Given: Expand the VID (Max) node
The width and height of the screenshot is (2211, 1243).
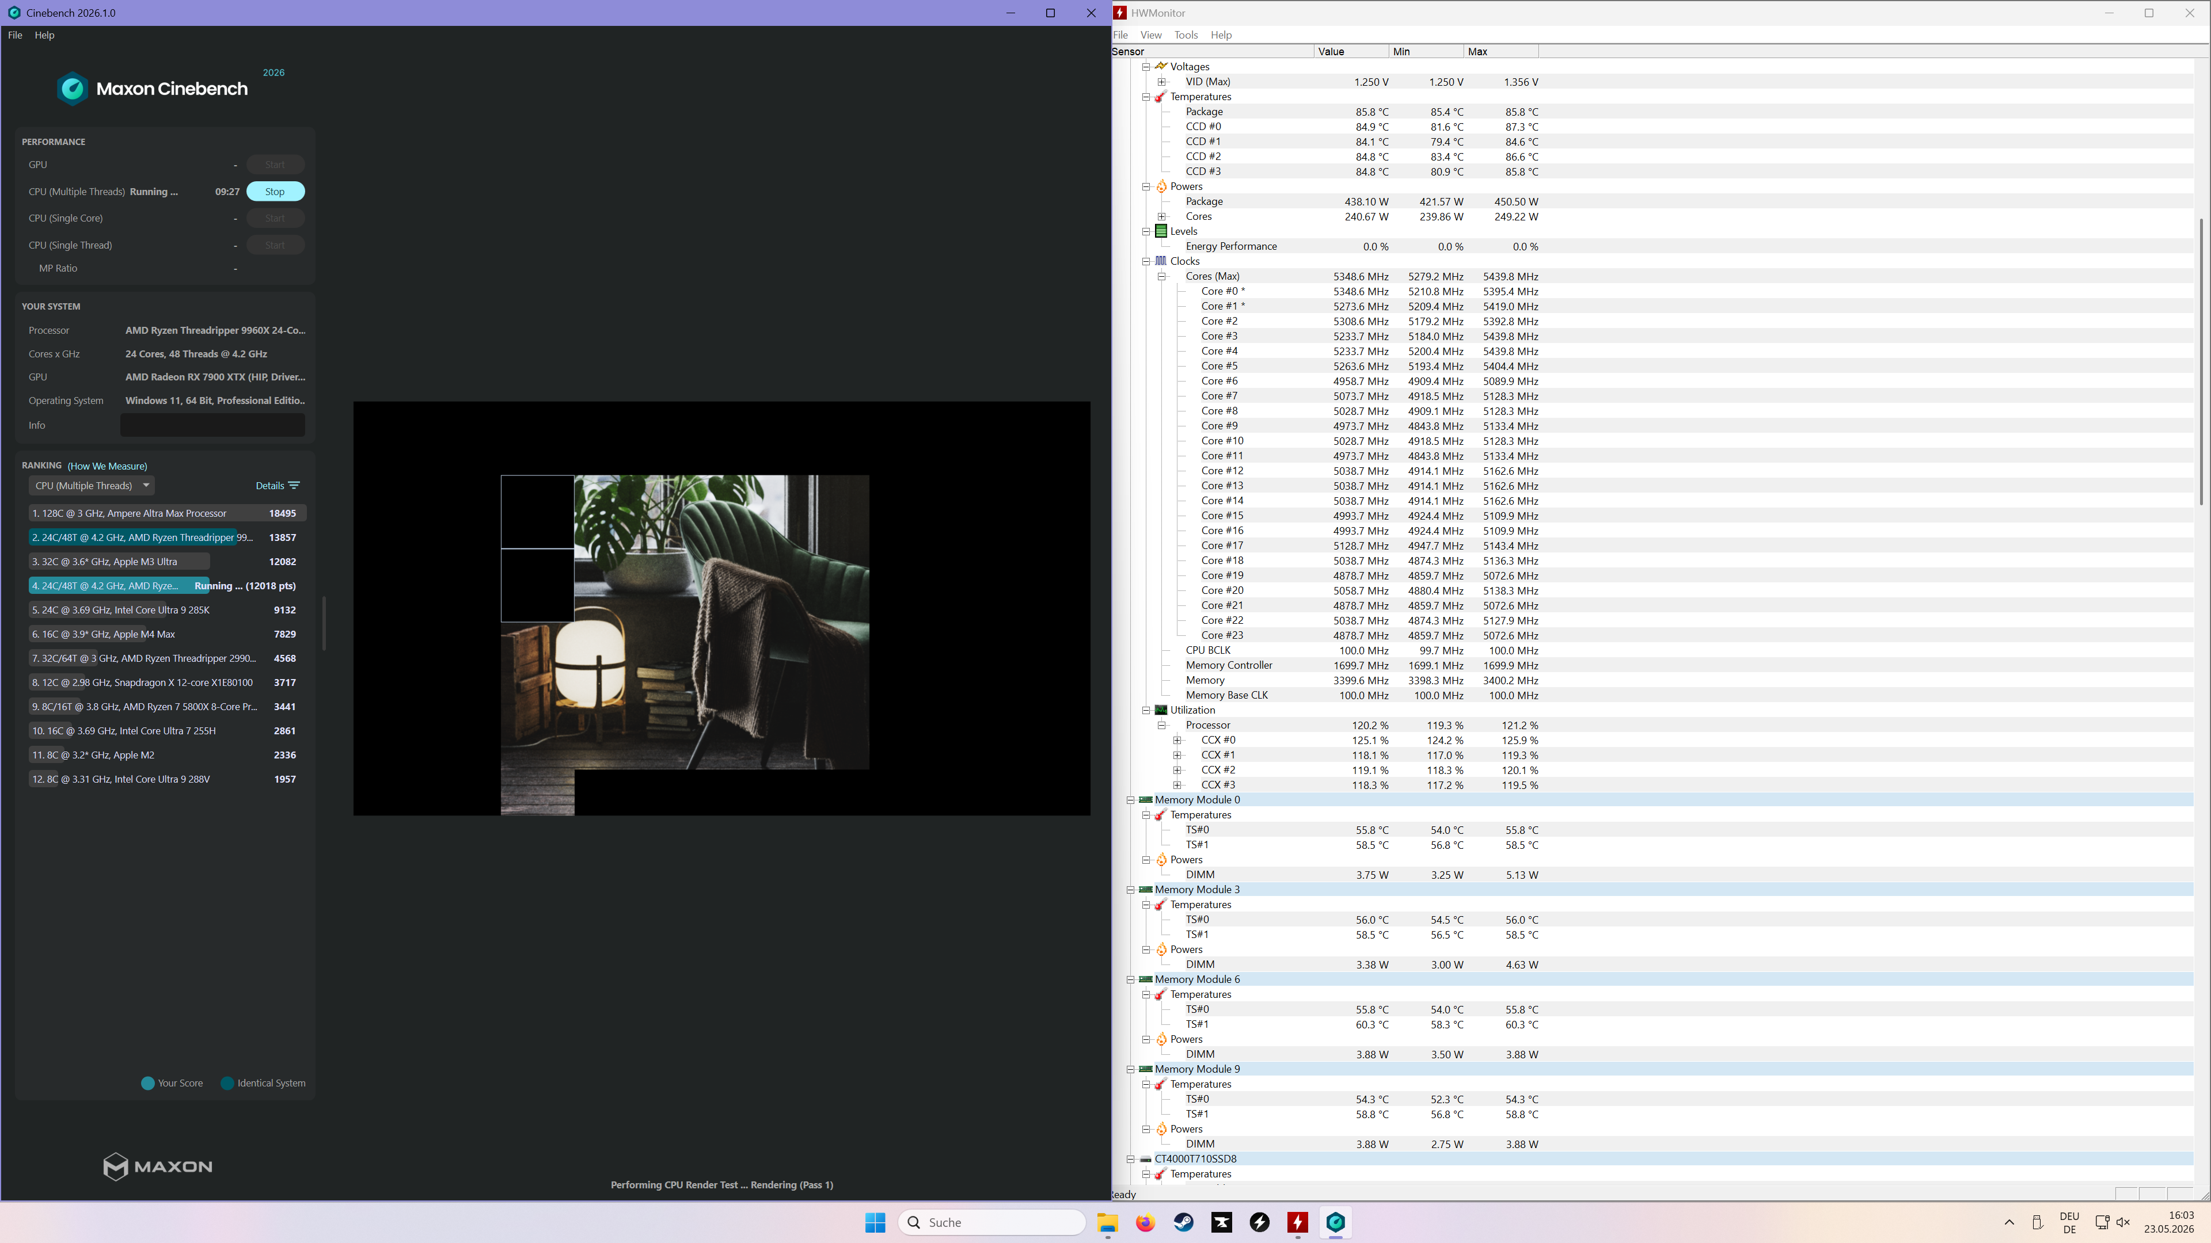Looking at the screenshot, I should [x=1161, y=82].
